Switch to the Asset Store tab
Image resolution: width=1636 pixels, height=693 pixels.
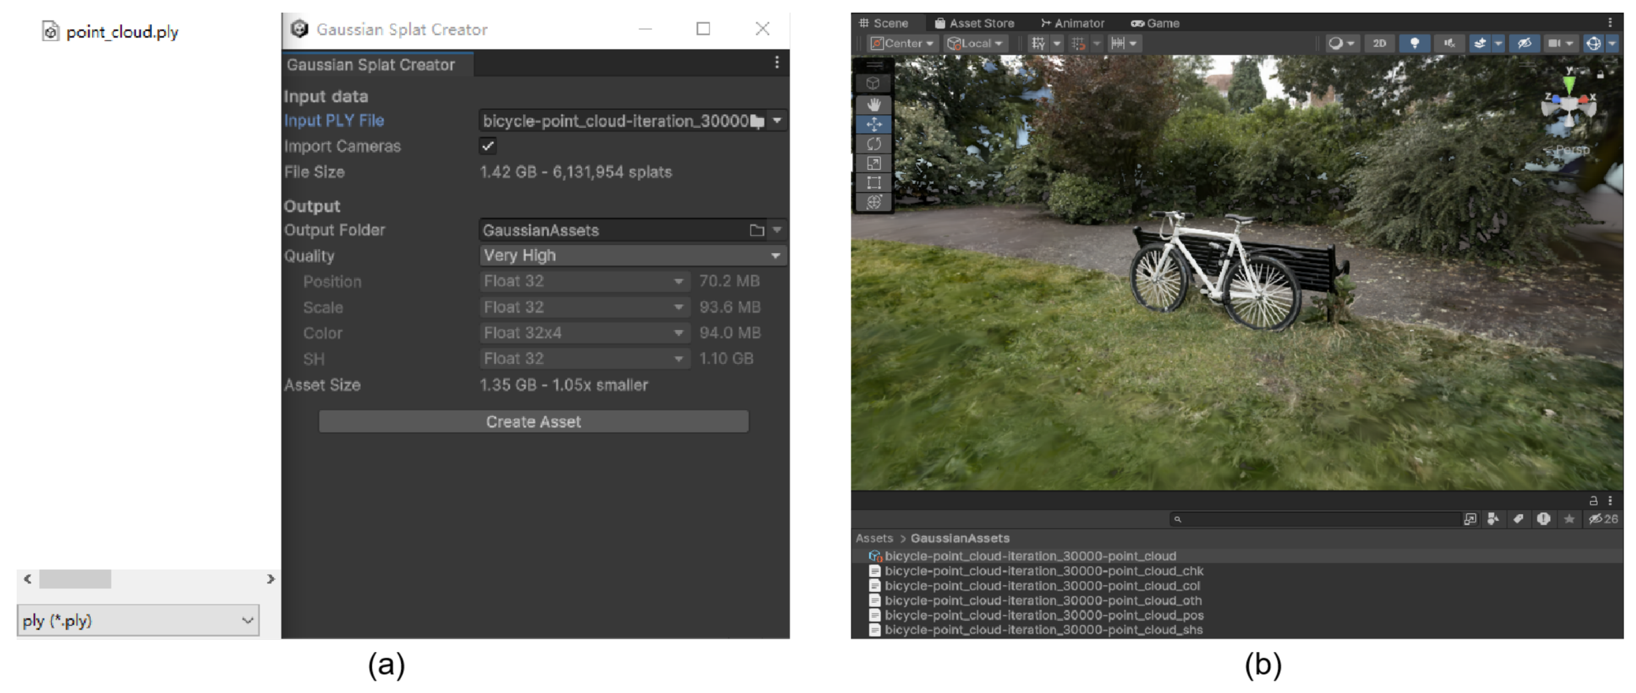click(x=974, y=23)
